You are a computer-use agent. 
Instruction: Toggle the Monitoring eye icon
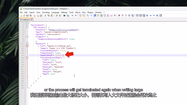click(115, 15)
